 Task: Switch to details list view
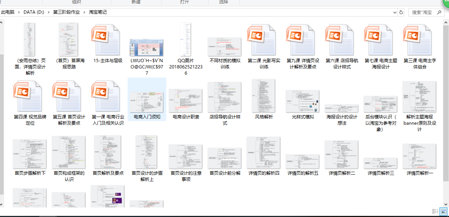(435, 211)
